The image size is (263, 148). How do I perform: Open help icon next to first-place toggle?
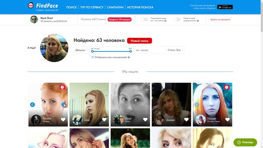[x=165, y=21]
